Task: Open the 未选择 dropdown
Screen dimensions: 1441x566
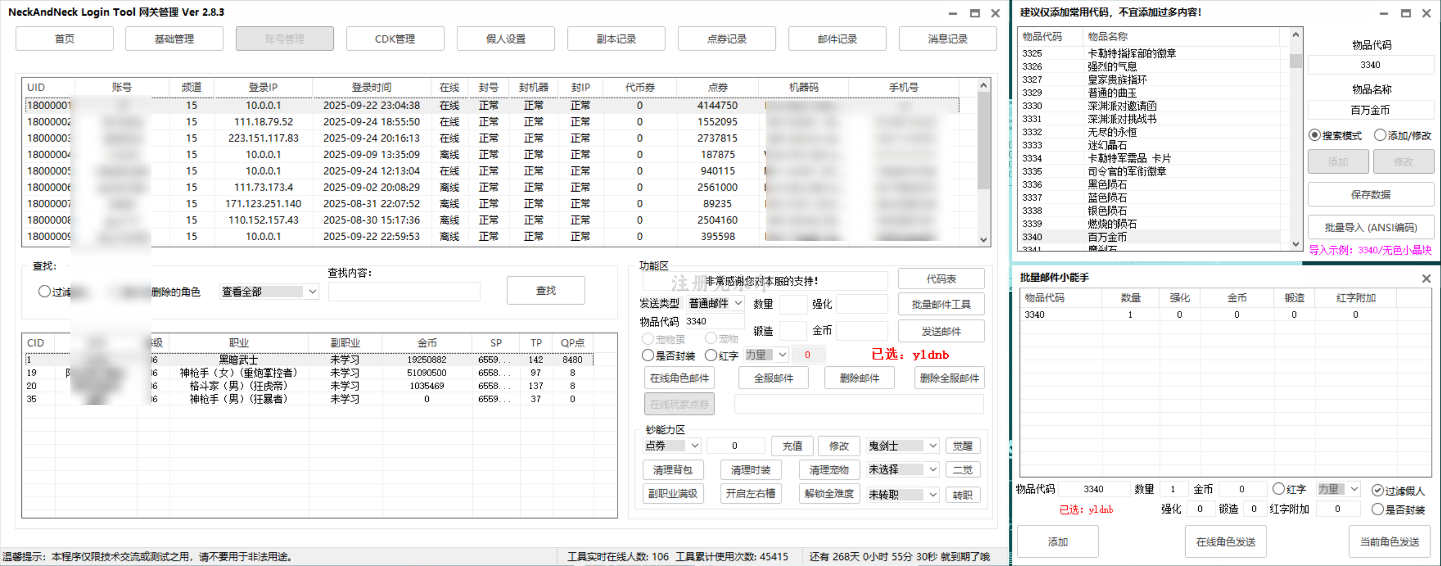Action: [x=902, y=469]
